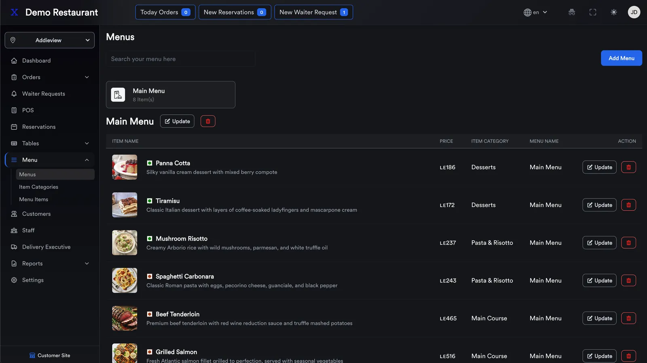Image resolution: width=647 pixels, height=363 pixels.
Task: Click the X logo next to Demo Restaurant
Action: (14, 12)
